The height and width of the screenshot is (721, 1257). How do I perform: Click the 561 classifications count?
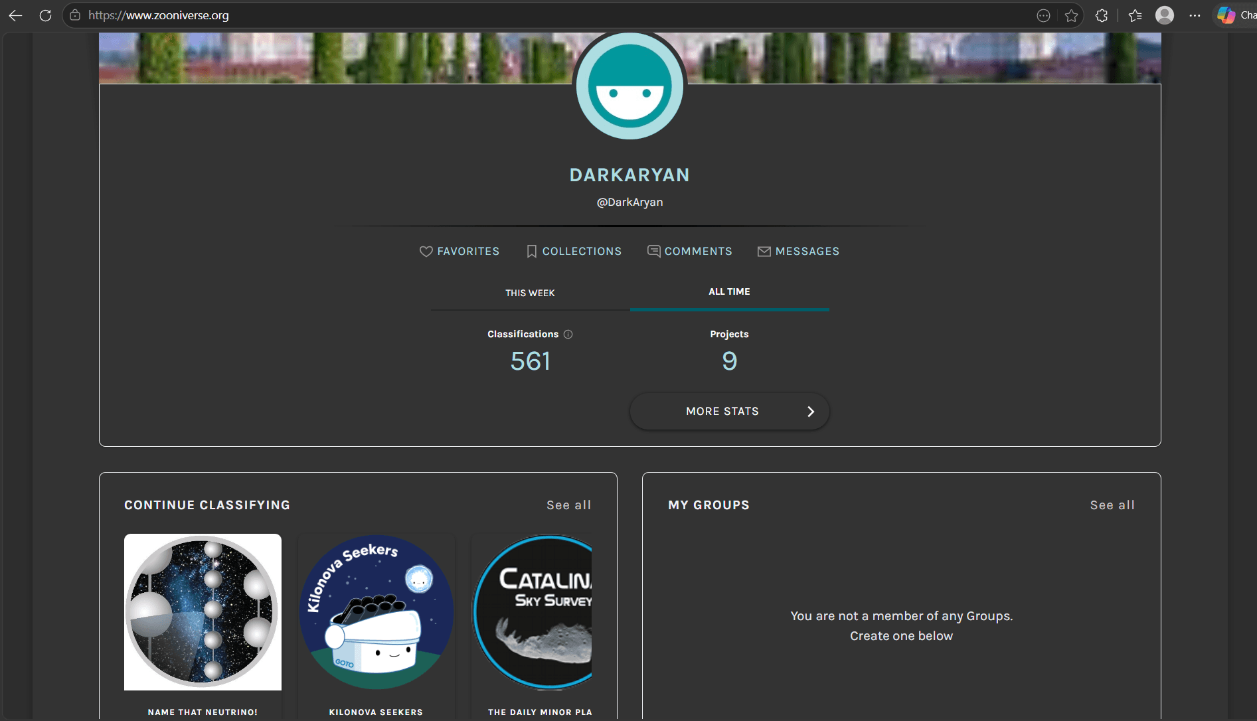point(531,361)
